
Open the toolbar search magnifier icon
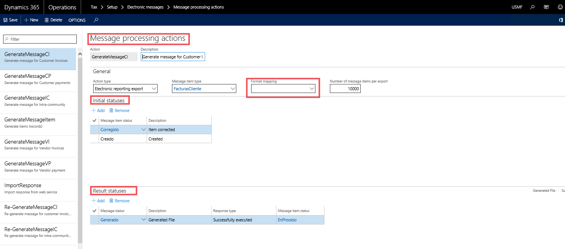point(96,20)
